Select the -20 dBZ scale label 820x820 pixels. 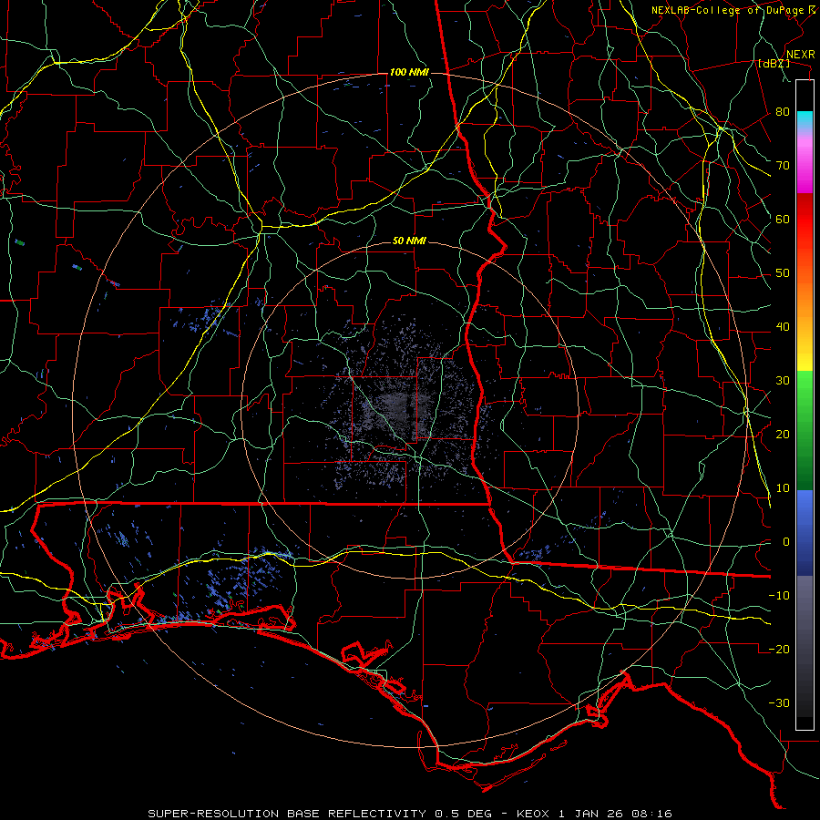coord(779,649)
